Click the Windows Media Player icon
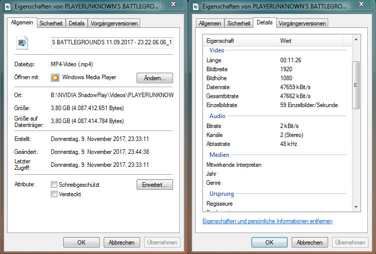The width and height of the screenshot is (376, 254). 55,78
